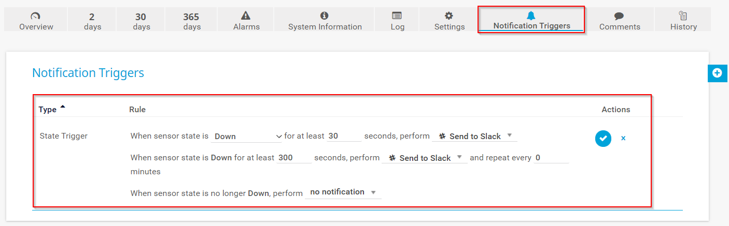The height and width of the screenshot is (226, 729).
Task: Click the Alarms warning triangle icon
Action: pyautogui.click(x=246, y=16)
